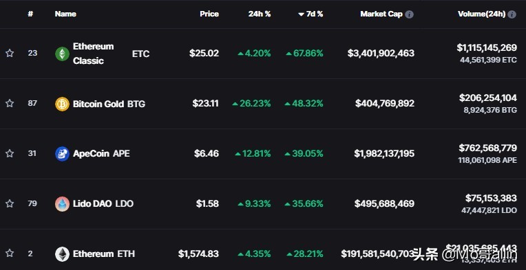
Task: Sort by the Name column header
Action: point(65,14)
